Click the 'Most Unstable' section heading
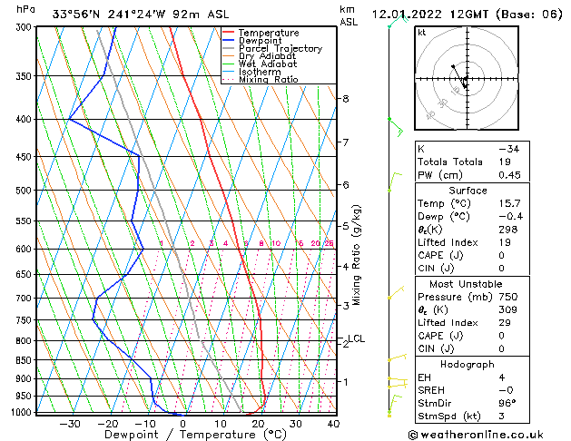The width and height of the screenshot is (571, 441). (466, 284)
